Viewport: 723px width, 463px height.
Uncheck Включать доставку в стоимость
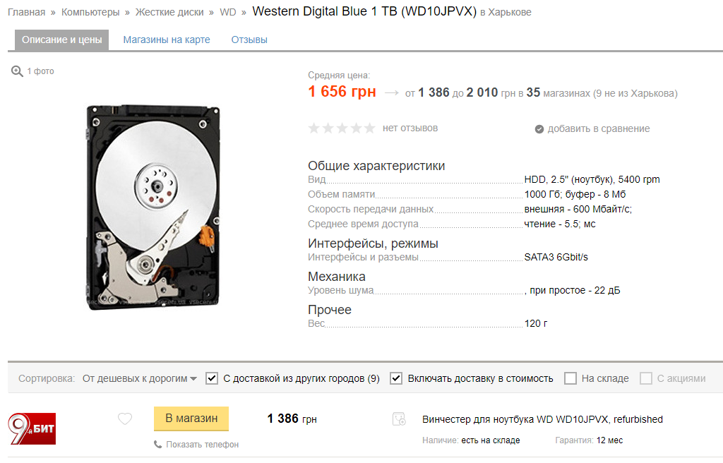click(396, 378)
